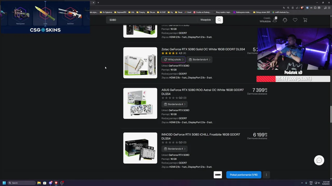Screen dimensions: 332x186
Task: Open the Przepisy bookmark folder
Action: [141, 12]
